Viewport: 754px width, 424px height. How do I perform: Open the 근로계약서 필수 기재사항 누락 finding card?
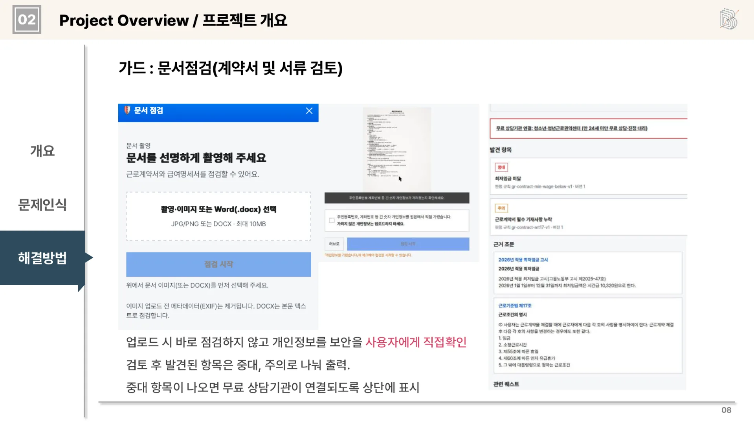click(x=589, y=217)
